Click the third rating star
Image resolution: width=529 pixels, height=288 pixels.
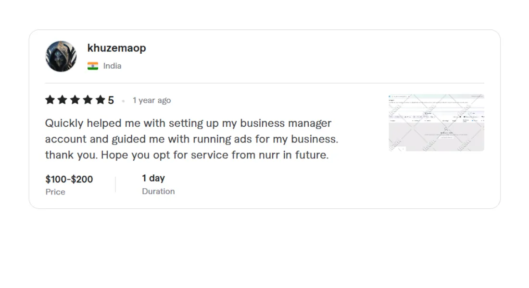(x=75, y=100)
